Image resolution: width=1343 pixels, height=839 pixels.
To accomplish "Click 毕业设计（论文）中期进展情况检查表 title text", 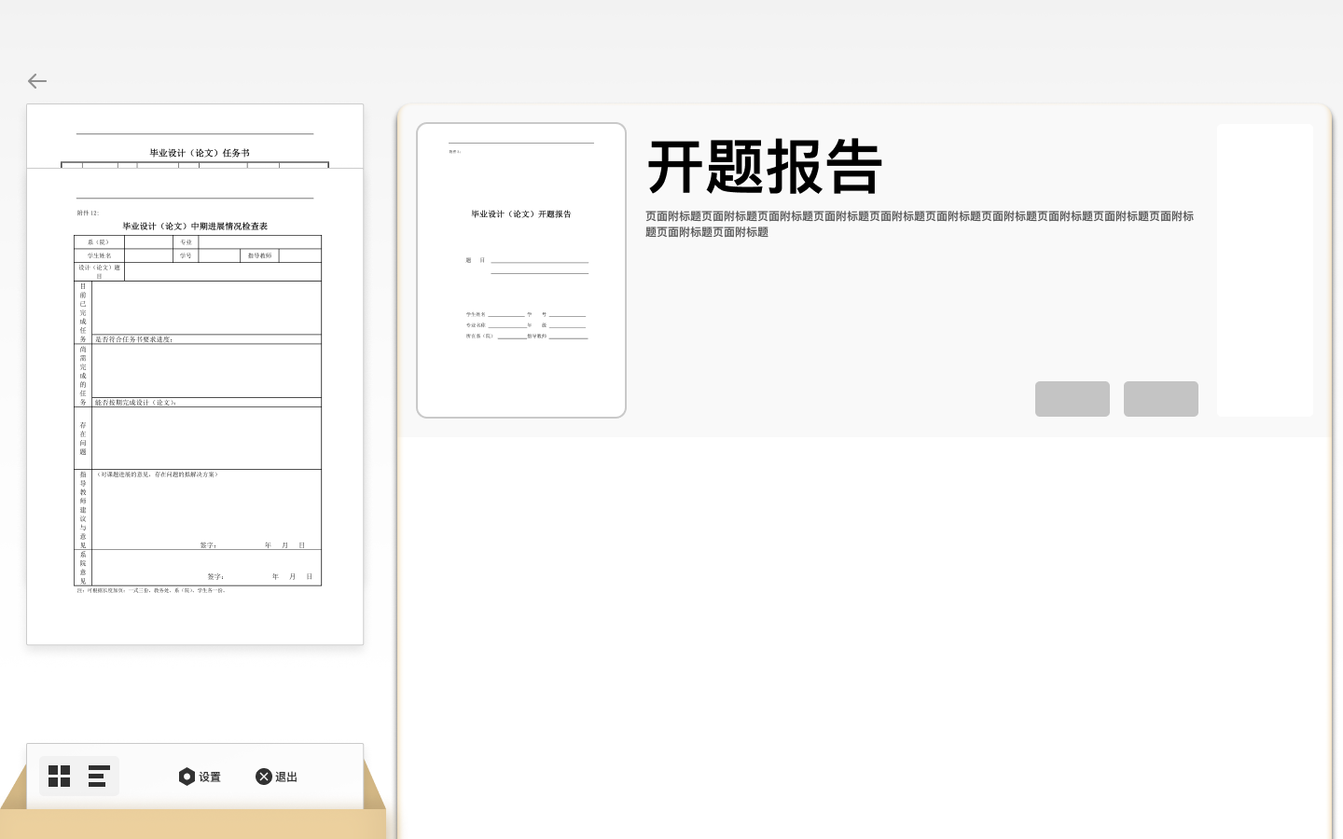I will 195,227.
